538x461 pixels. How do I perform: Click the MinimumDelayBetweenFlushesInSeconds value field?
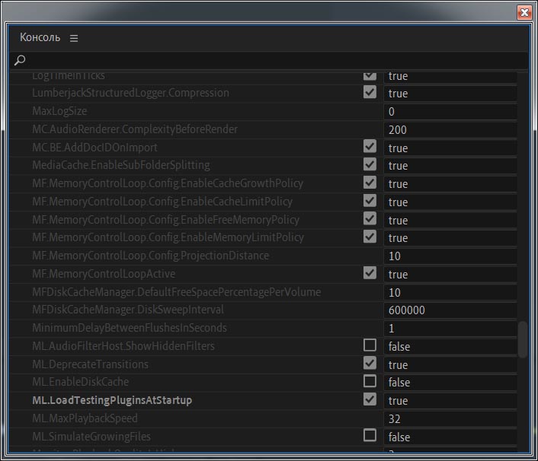450,329
